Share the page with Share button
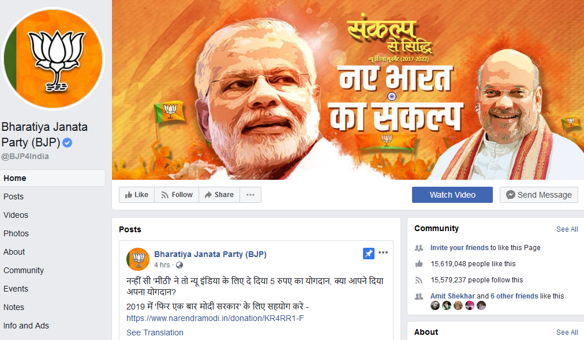This screenshot has height=340, width=584. 219,195
